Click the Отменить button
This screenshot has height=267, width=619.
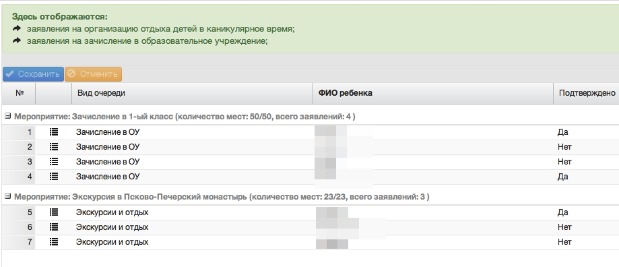pos(93,74)
